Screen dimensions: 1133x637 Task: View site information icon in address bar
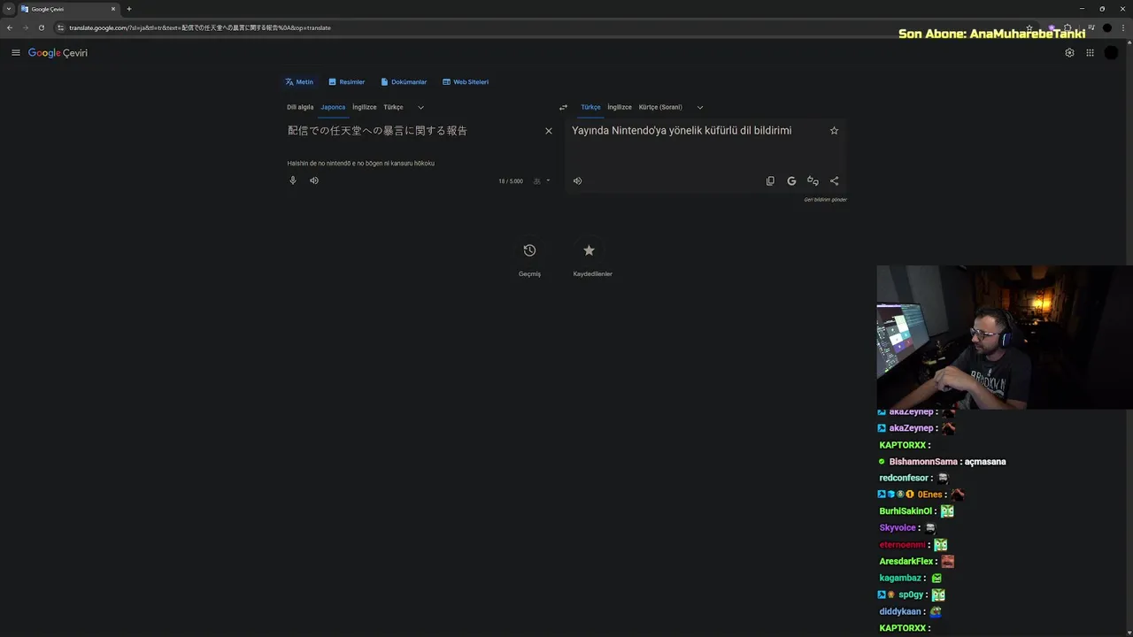(60, 27)
